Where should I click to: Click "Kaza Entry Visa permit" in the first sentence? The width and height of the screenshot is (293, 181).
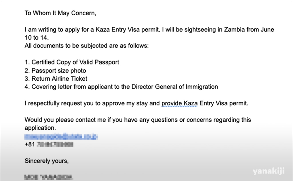(128, 29)
